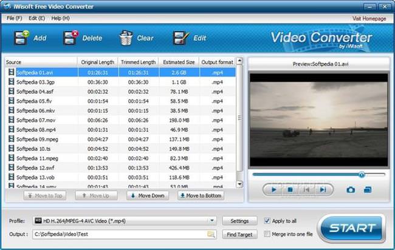
Task: Click the app icon in title bar
Action: click(7, 6)
